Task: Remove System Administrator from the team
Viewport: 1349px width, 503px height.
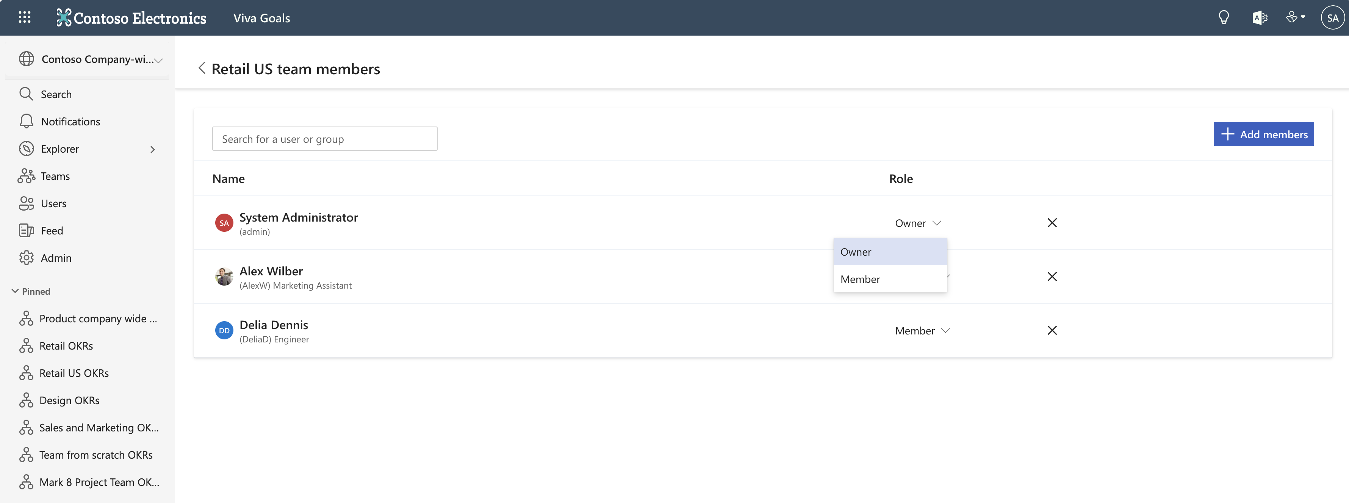Action: pyautogui.click(x=1052, y=222)
